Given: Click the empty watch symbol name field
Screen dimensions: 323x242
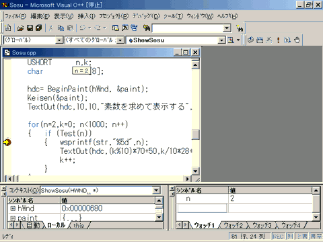Looking at the screenshot, I should click(203, 208).
